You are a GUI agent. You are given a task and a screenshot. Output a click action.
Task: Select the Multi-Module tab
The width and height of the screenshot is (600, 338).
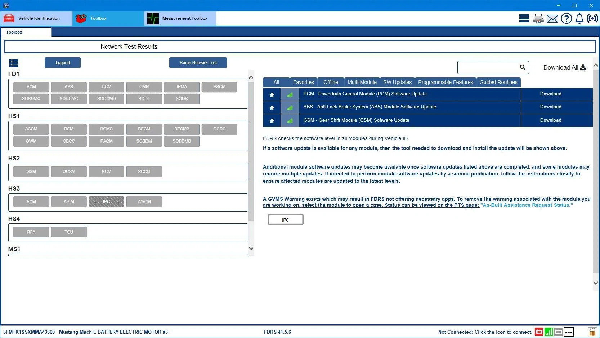[x=362, y=82]
